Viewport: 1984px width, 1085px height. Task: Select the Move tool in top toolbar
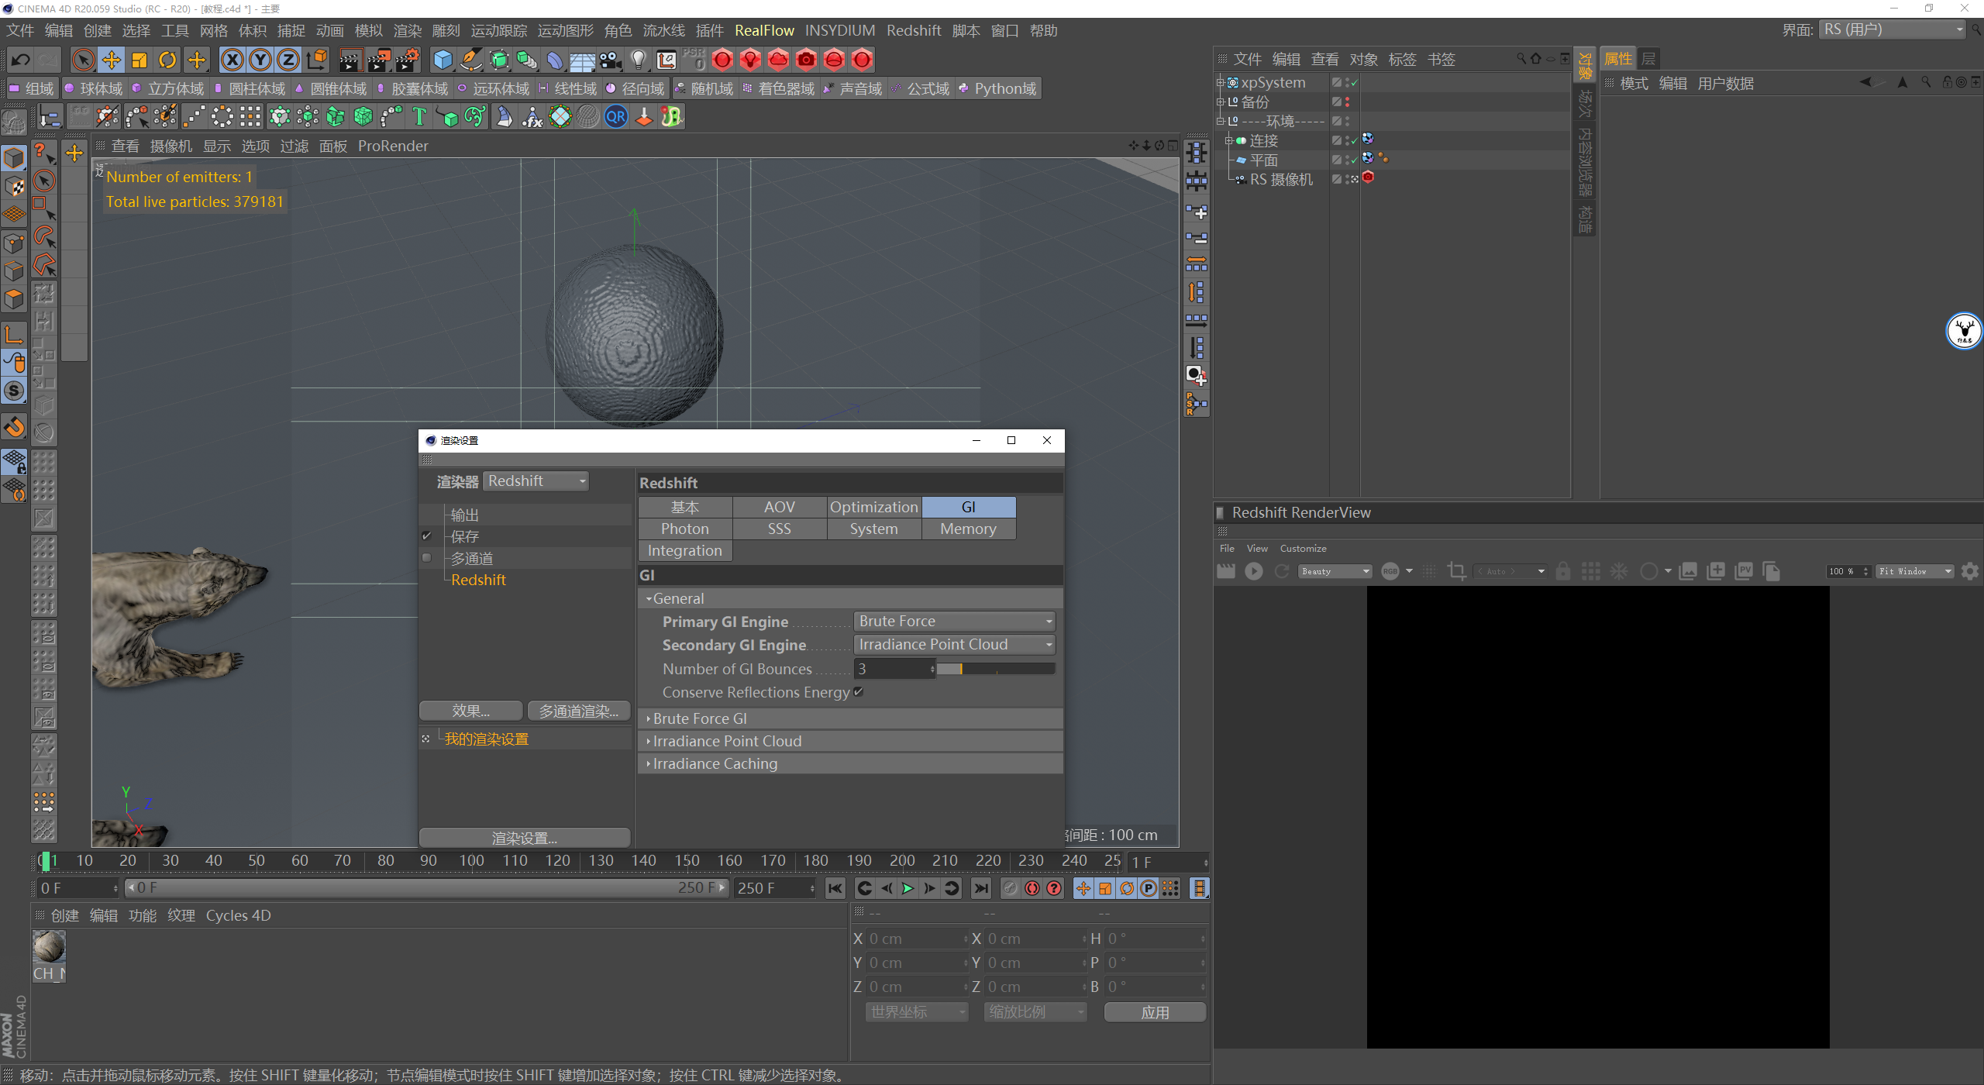click(x=112, y=60)
